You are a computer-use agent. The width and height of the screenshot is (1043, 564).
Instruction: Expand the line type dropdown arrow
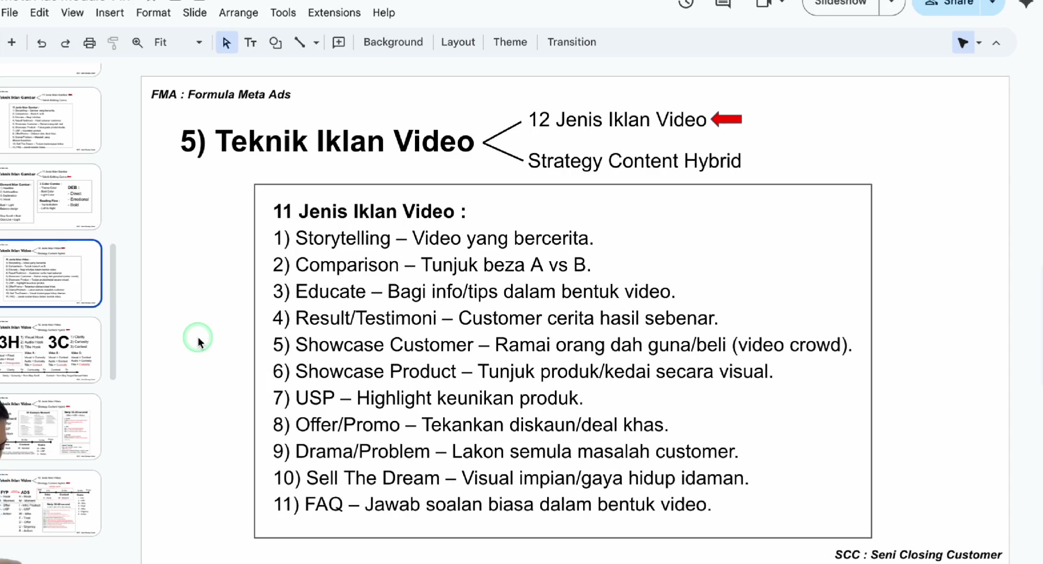pyautogui.click(x=316, y=43)
